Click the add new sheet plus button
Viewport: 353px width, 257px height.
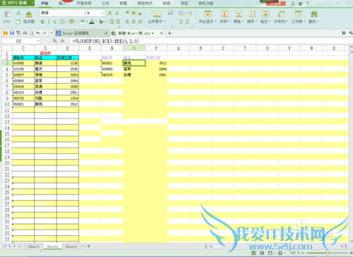(89, 246)
